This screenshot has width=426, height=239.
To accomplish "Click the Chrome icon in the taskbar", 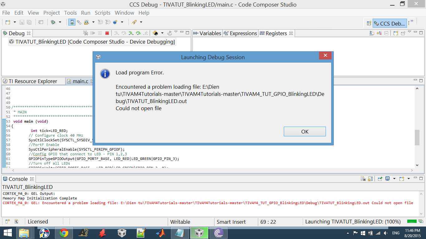I will pos(64,233).
